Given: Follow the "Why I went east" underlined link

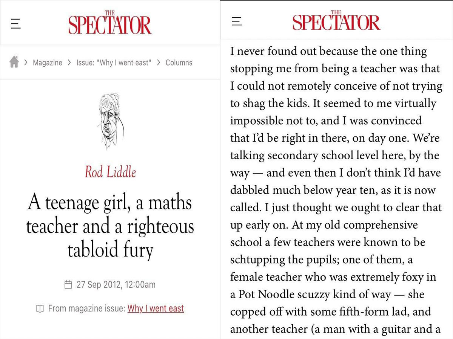Looking at the screenshot, I should pos(156,308).
